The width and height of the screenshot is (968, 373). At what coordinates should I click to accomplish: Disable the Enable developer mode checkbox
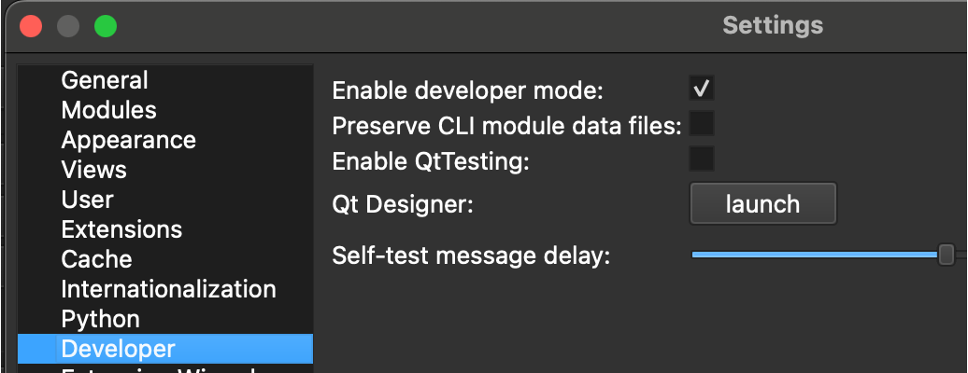click(x=702, y=89)
